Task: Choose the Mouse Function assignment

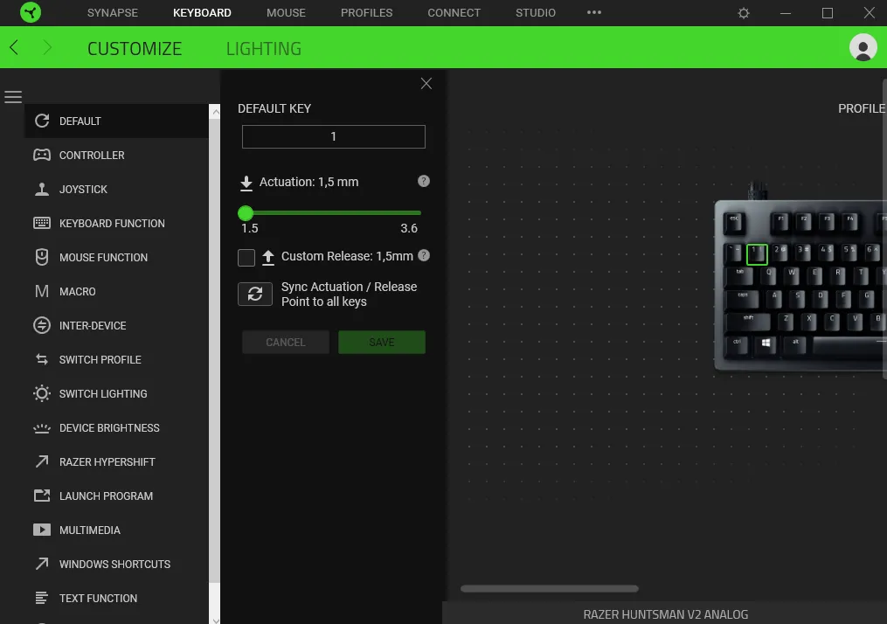Action: tap(41, 257)
